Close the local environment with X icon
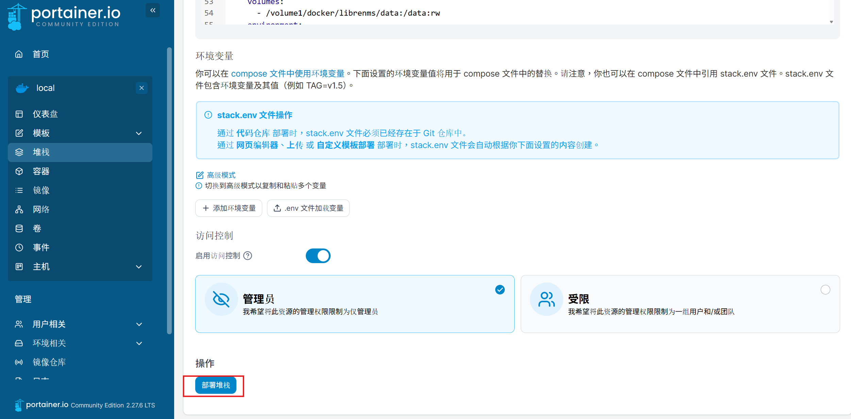Image resolution: width=851 pixels, height=419 pixels. (x=141, y=88)
